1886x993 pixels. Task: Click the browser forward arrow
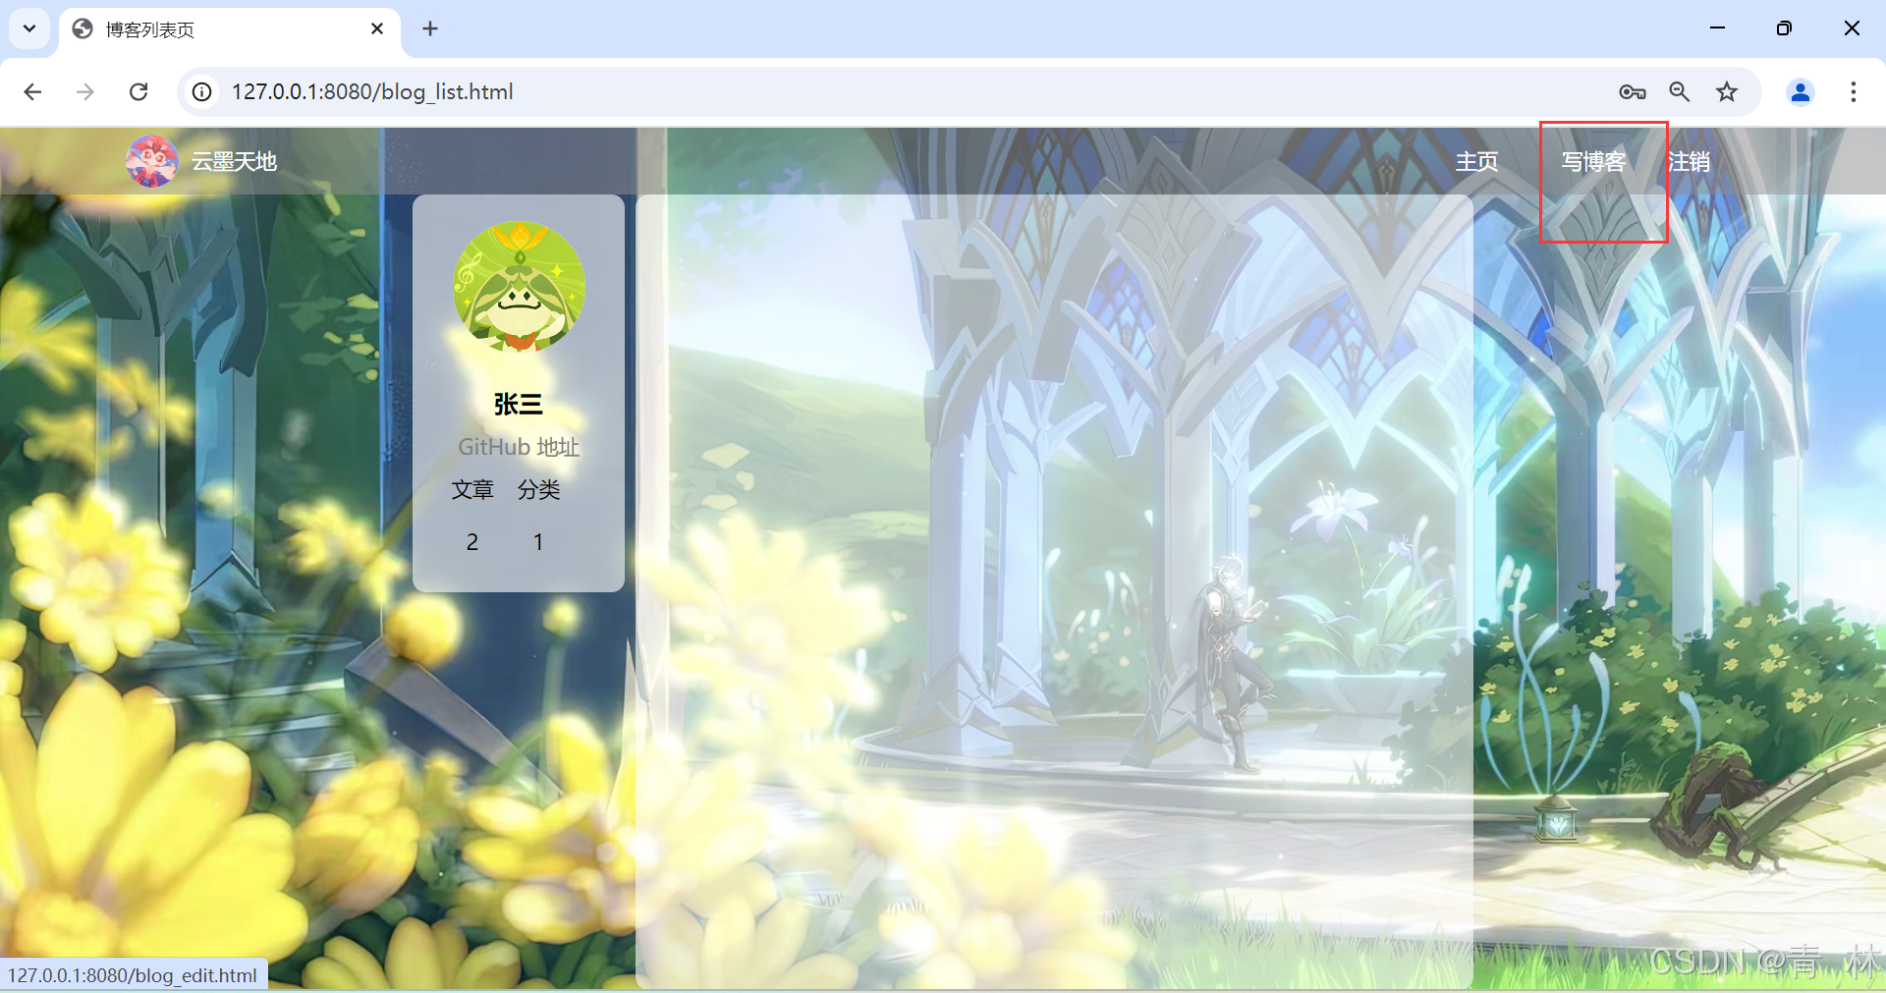tap(85, 91)
